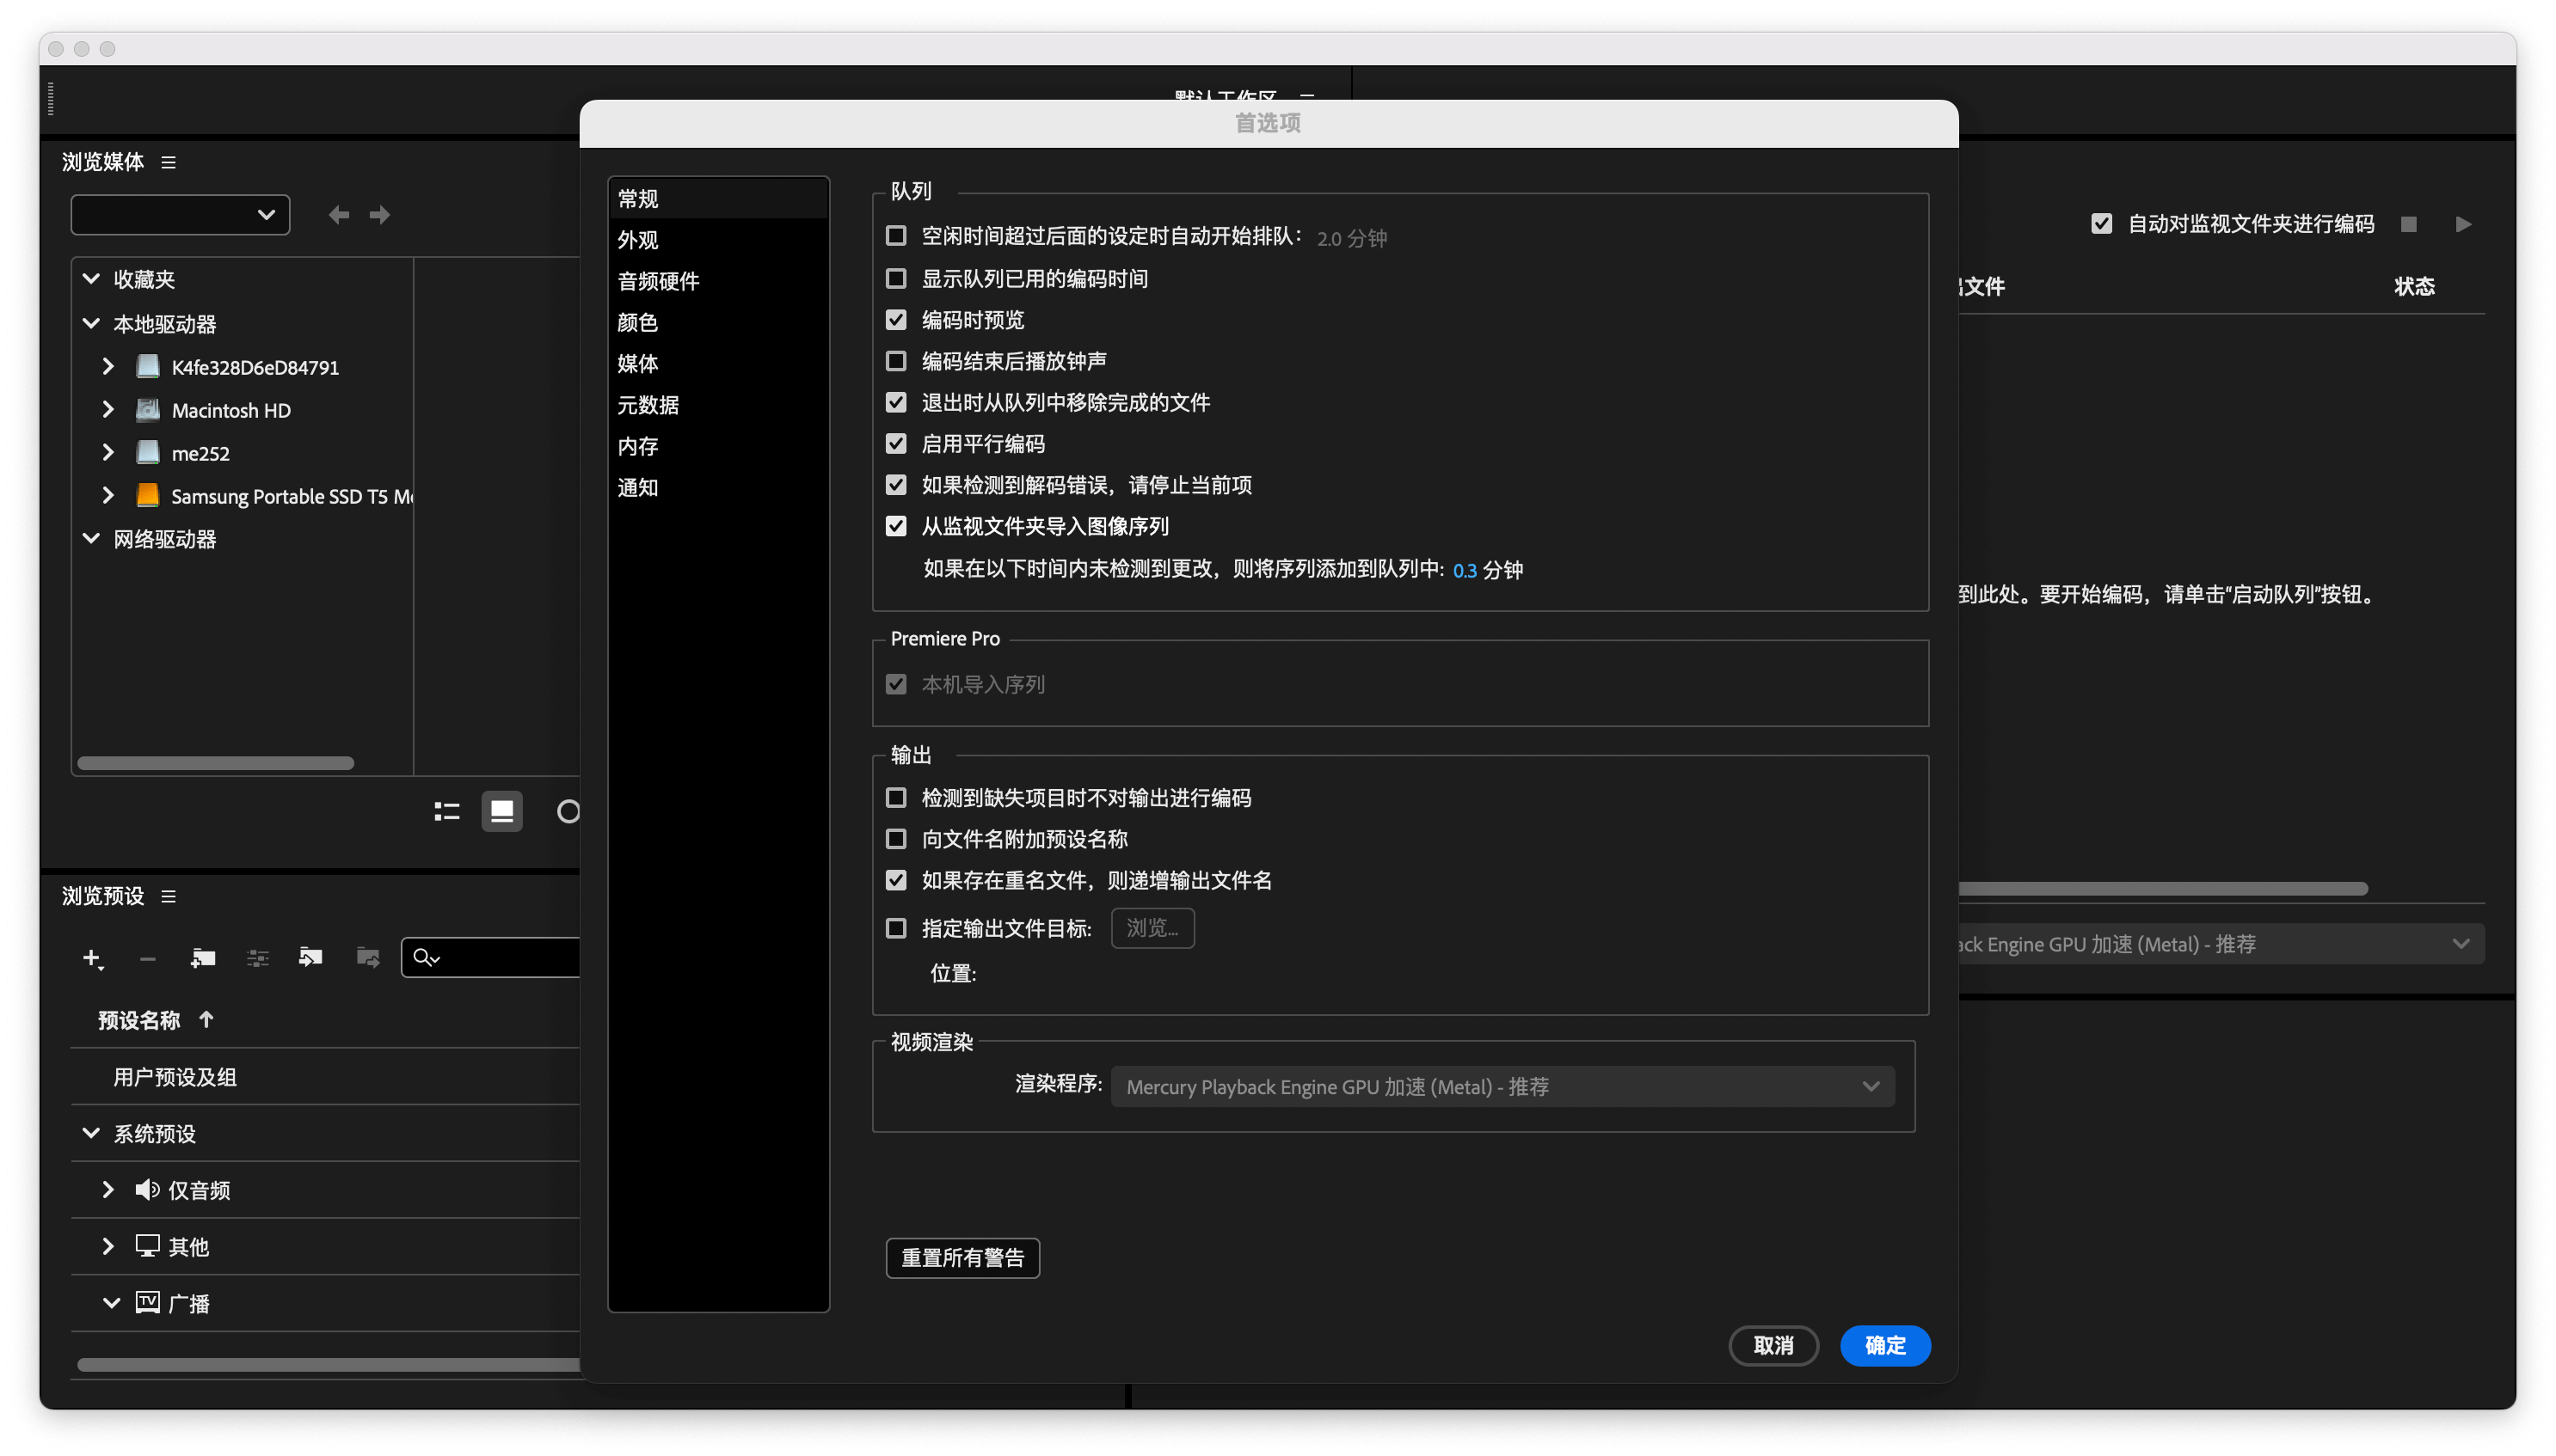Screen dimensions: 2556x1456
Task: Click the back arrow in media browser
Action: [339, 215]
